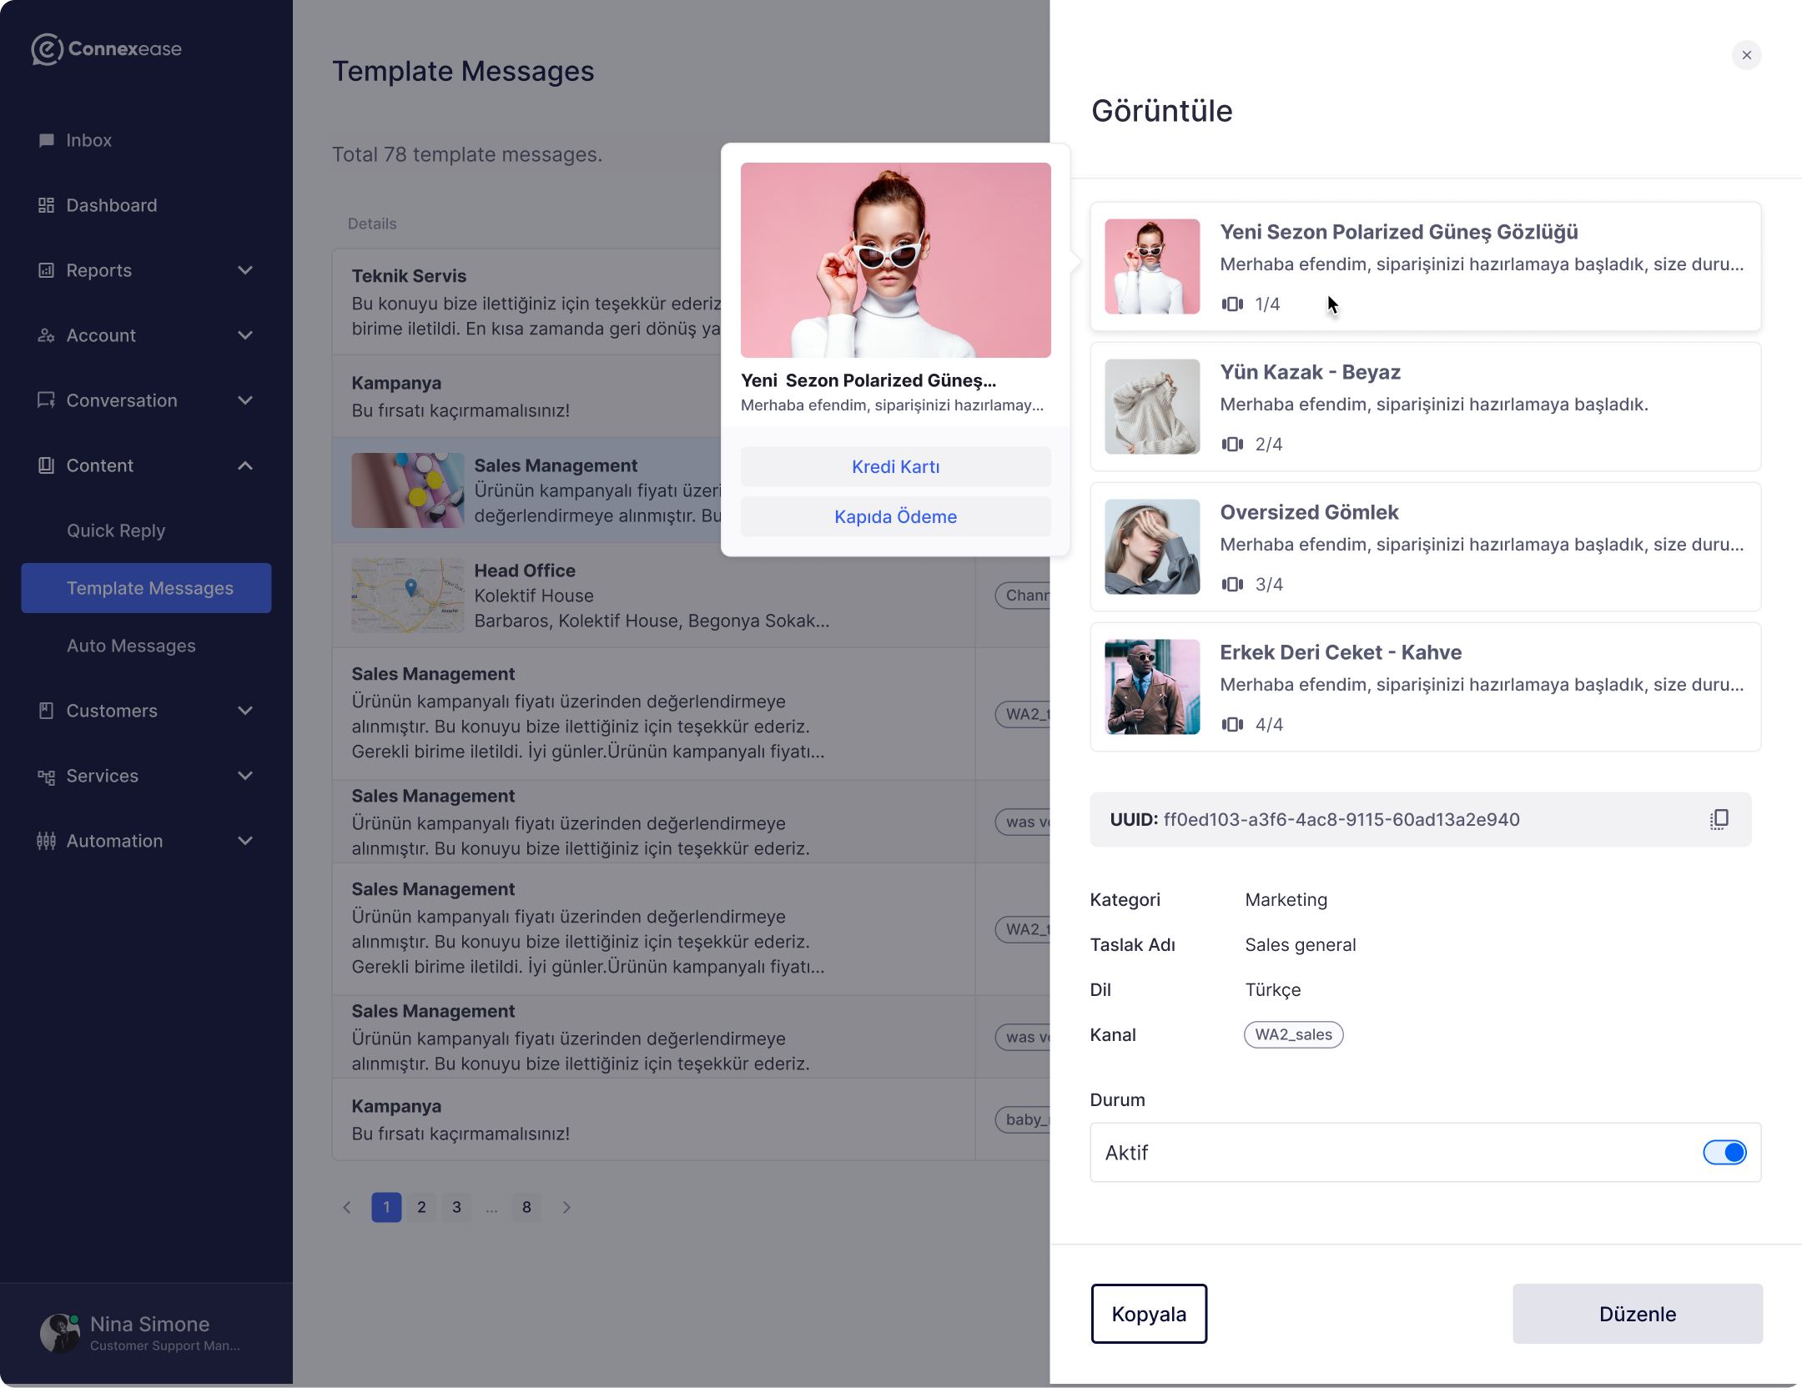
Task: Click the Inbox icon in the sidebar
Action: [47, 140]
